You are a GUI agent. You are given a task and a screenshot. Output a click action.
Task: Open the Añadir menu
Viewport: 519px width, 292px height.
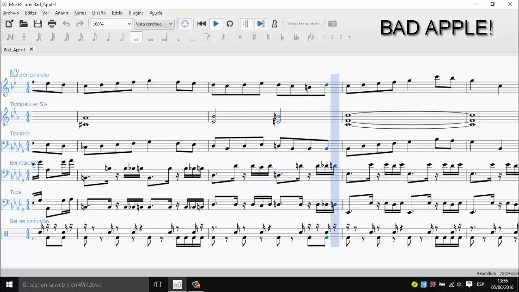coord(62,13)
